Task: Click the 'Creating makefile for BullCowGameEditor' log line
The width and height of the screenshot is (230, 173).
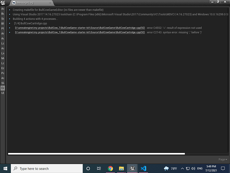Action: (x=58, y=10)
